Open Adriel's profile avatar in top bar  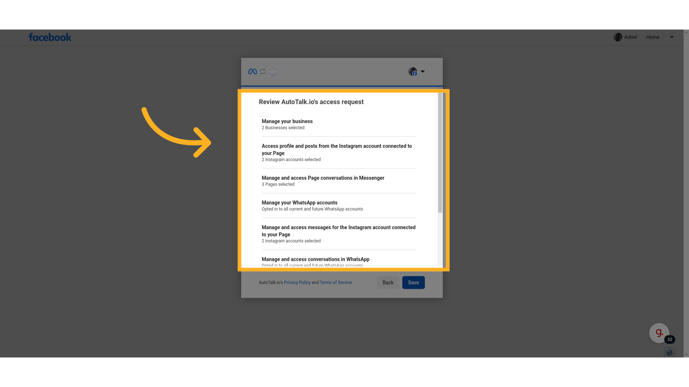click(x=618, y=37)
